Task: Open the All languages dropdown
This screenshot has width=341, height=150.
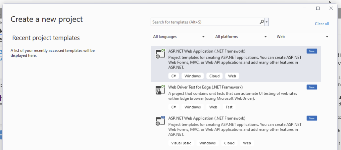Action: pyautogui.click(x=179, y=37)
